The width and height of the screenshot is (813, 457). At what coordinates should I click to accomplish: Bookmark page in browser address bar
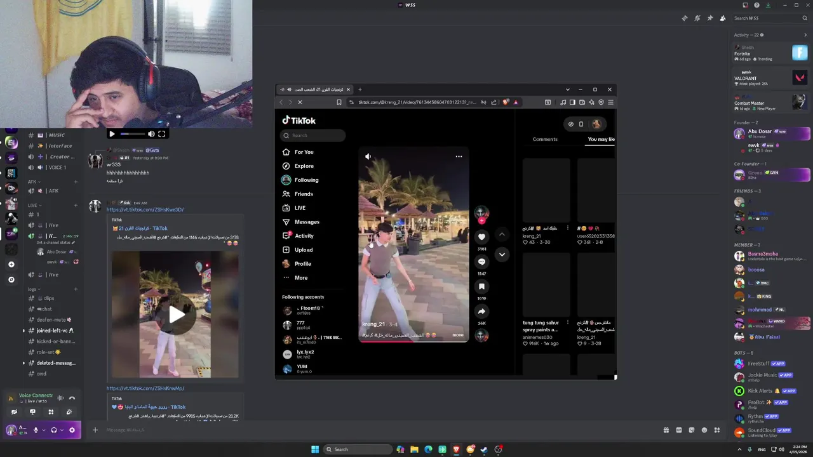339,102
